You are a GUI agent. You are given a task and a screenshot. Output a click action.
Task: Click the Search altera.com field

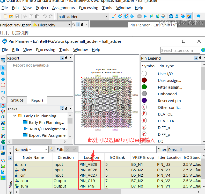click(180, 50)
